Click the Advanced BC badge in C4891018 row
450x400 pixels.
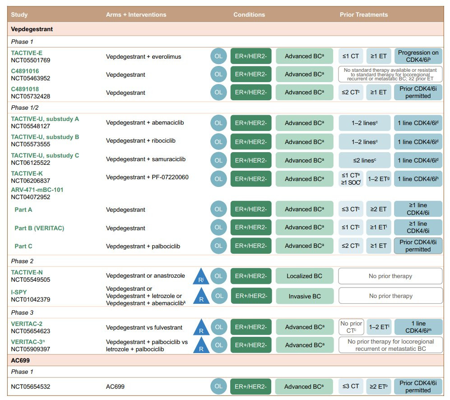click(305, 93)
